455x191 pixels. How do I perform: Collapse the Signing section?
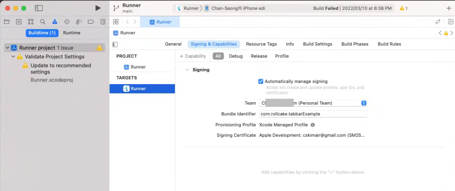pos(187,70)
